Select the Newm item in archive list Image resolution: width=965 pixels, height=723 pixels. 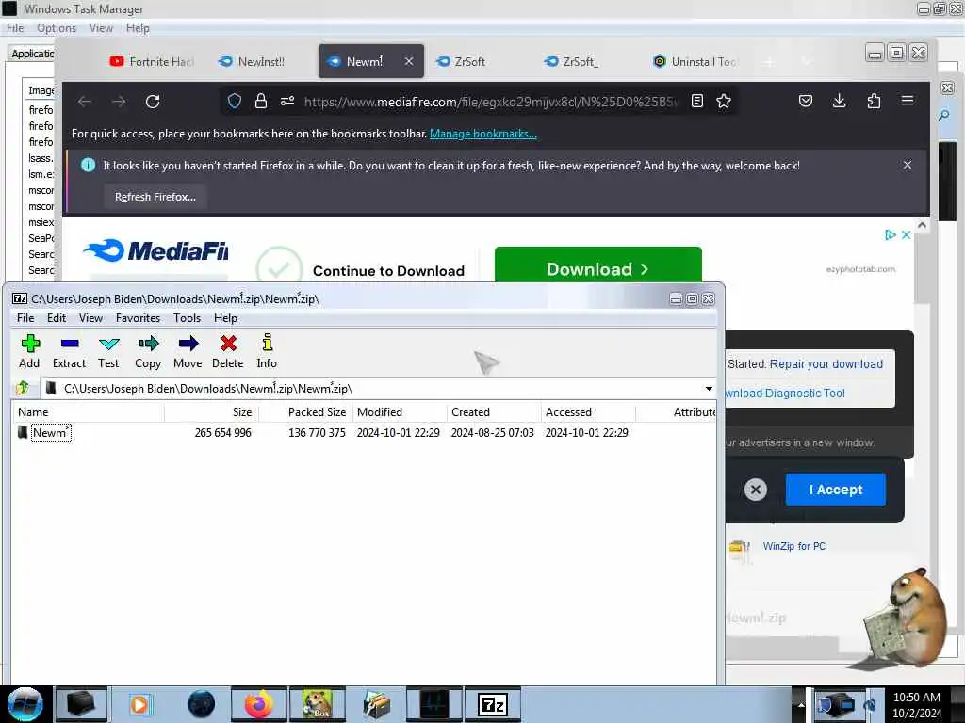(x=52, y=432)
